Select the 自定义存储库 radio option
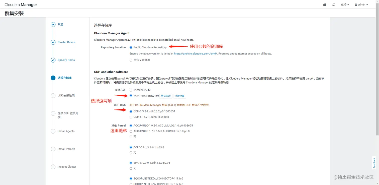The width and height of the screenshot is (379, 185). (x=131, y=60)
